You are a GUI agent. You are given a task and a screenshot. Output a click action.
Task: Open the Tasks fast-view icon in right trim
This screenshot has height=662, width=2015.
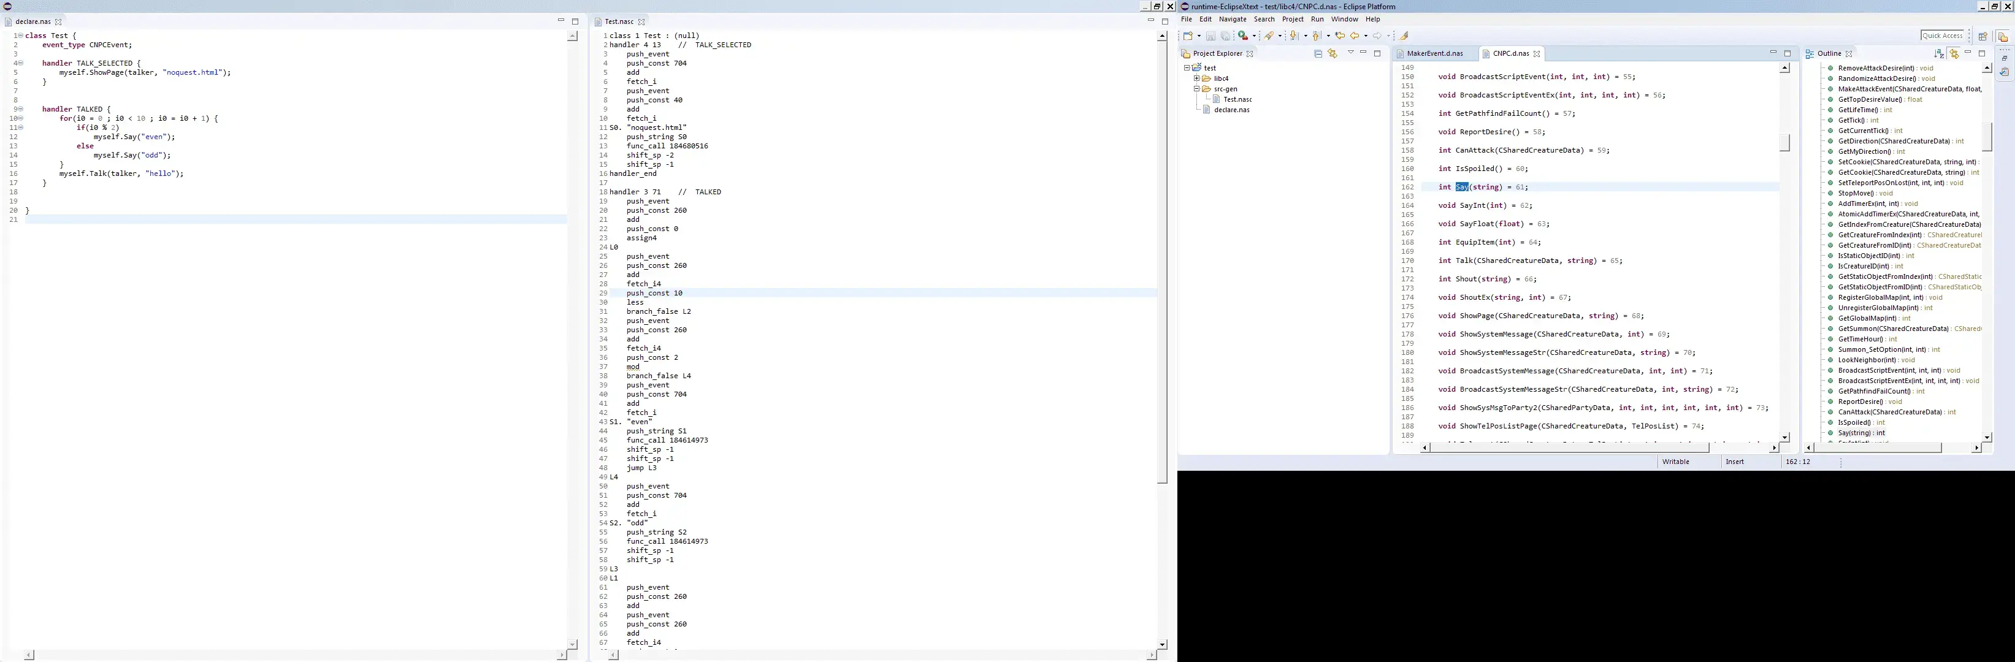click(2004, 72)
